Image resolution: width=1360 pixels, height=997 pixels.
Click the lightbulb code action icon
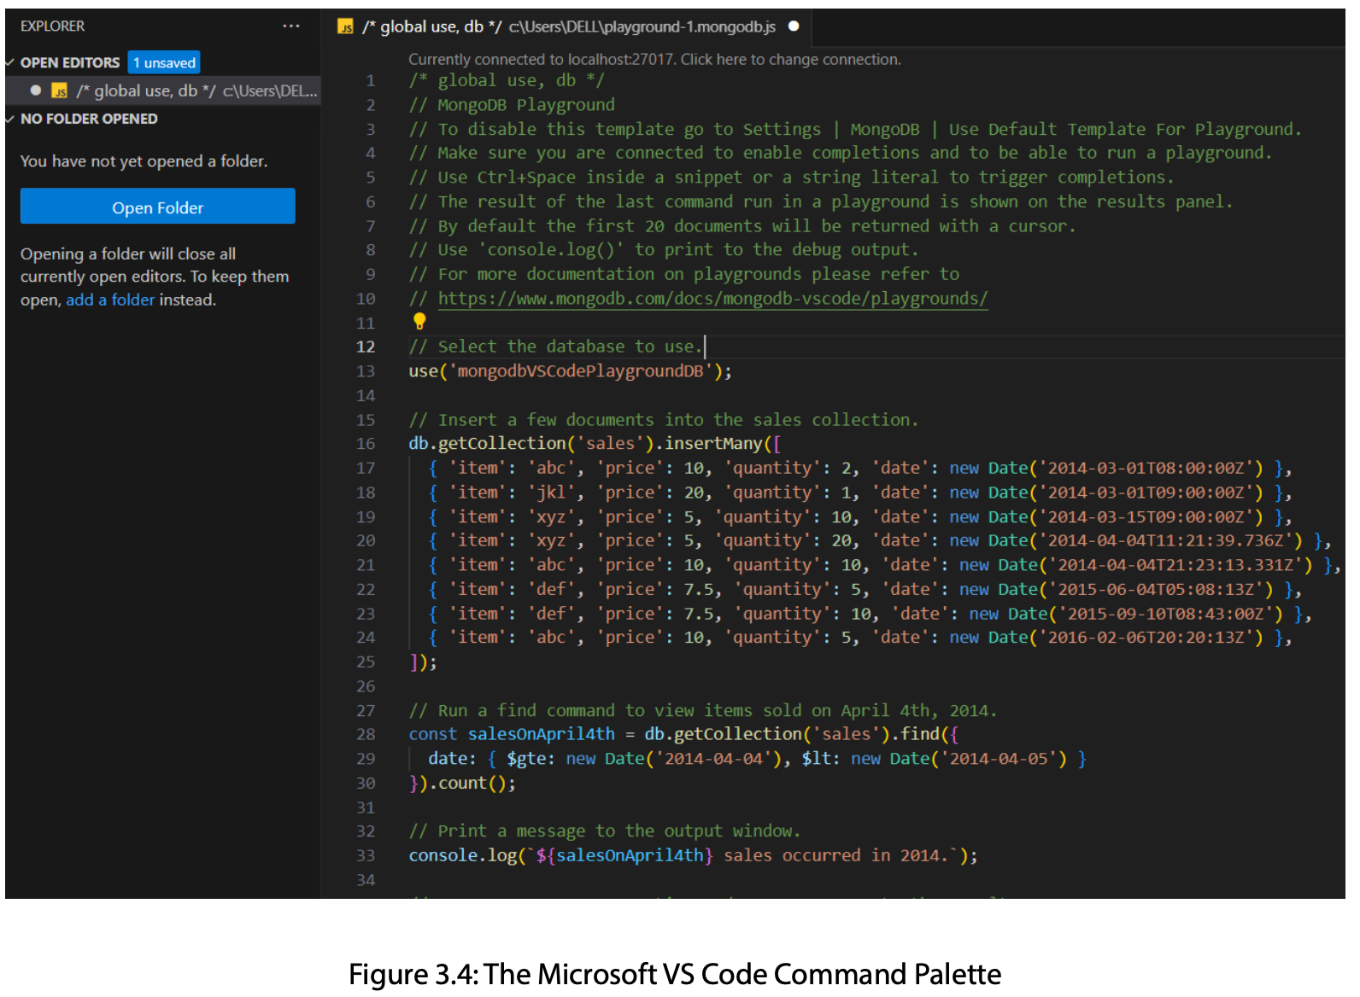(x=419, y=321)
